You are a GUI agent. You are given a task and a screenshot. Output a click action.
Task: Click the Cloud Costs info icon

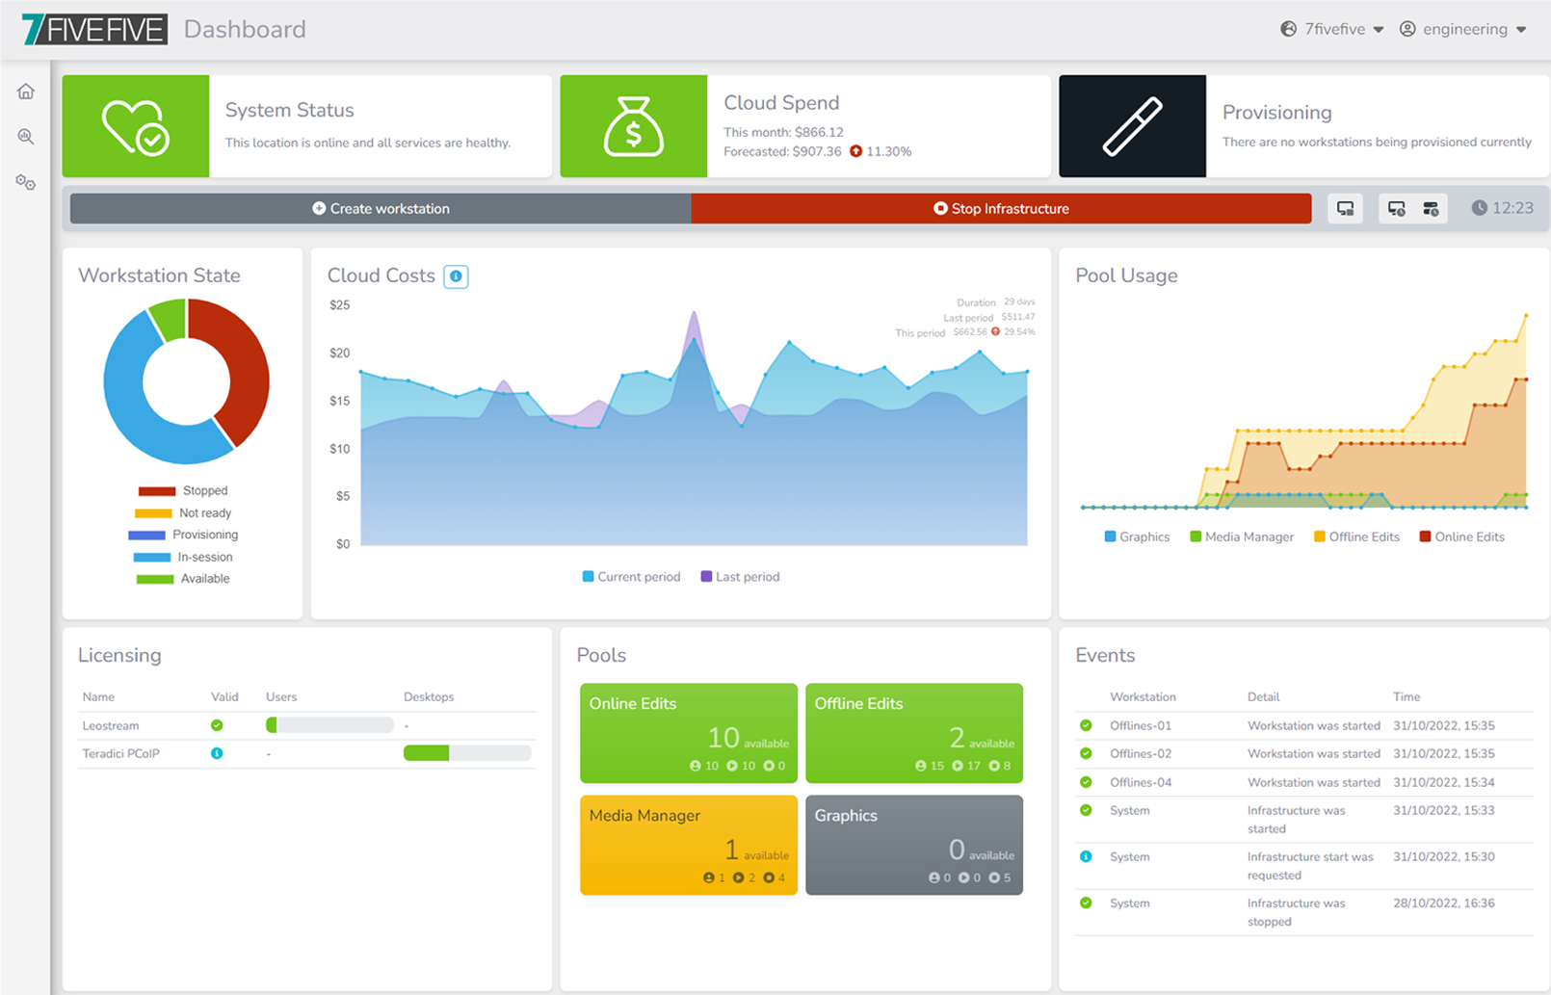point(456,276)
